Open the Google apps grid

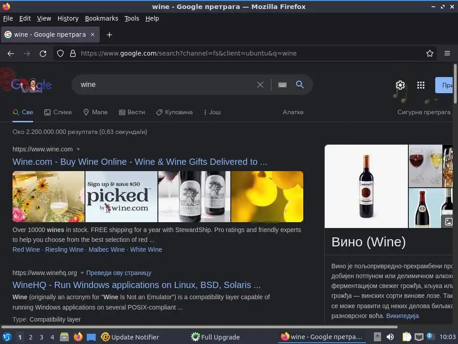[x=420, y=85]
